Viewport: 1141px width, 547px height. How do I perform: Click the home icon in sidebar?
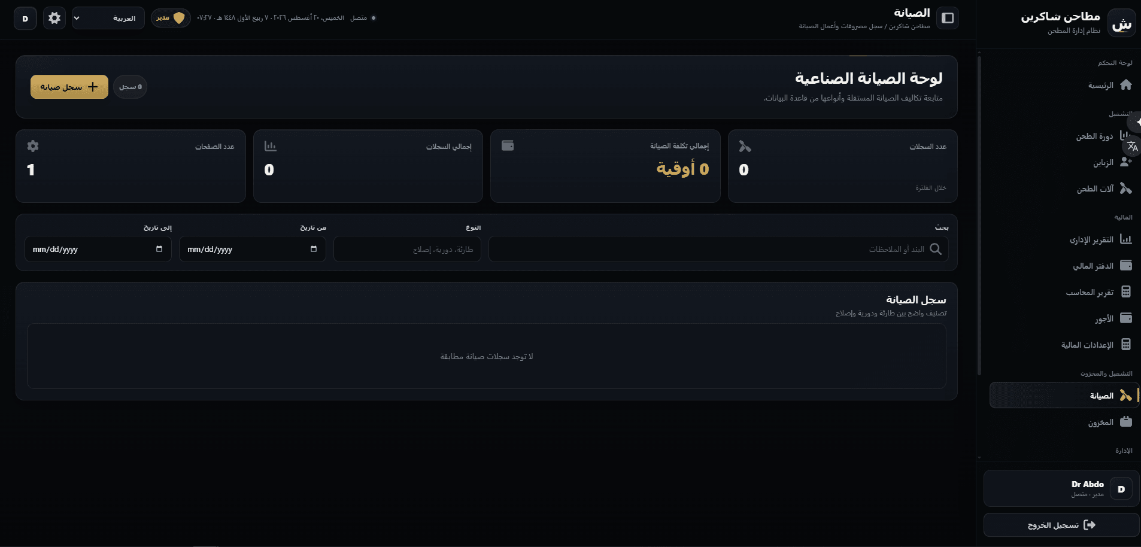[1125, 85]
